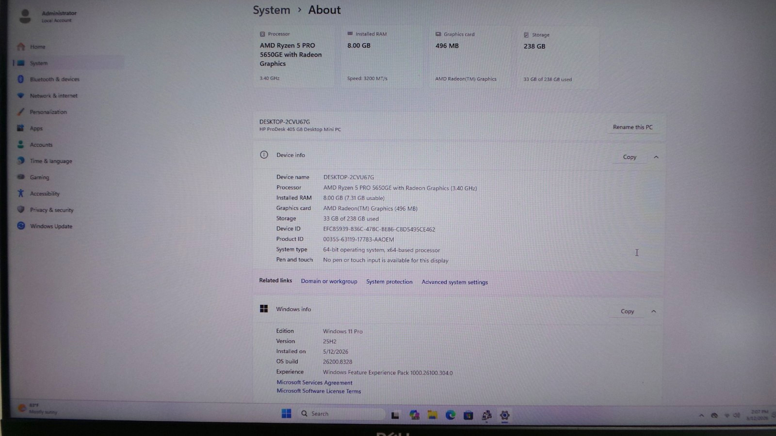
Task: Show hidden system tray icons
Action: click(701, 415)
